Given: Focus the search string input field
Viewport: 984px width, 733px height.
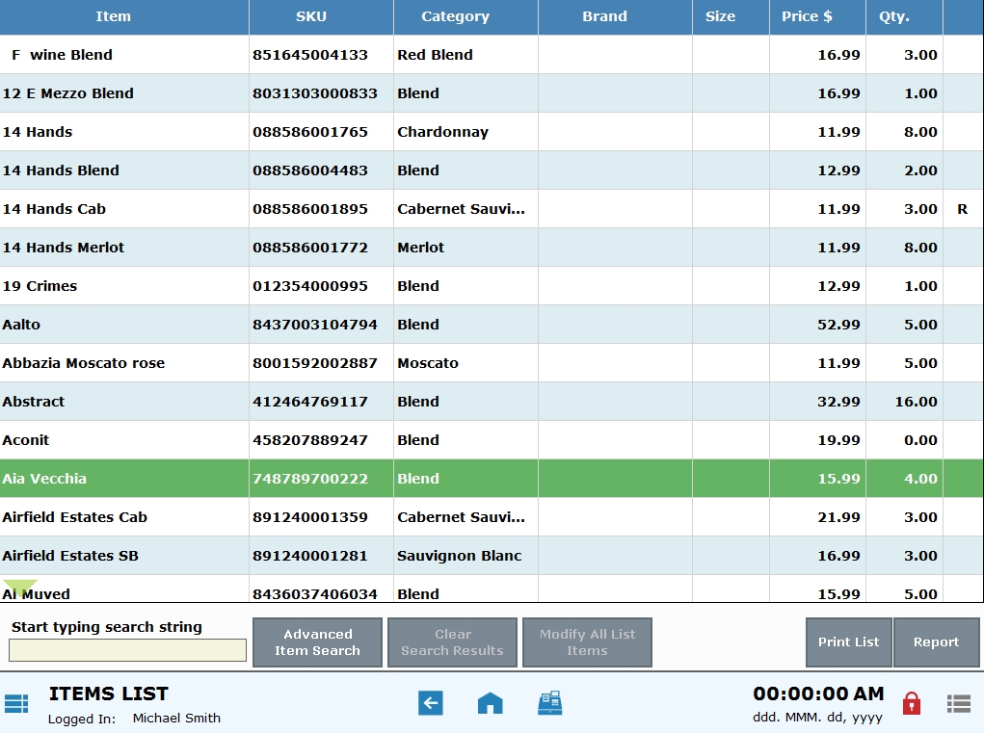Looking at the screenshot, I should click(127, 650).
